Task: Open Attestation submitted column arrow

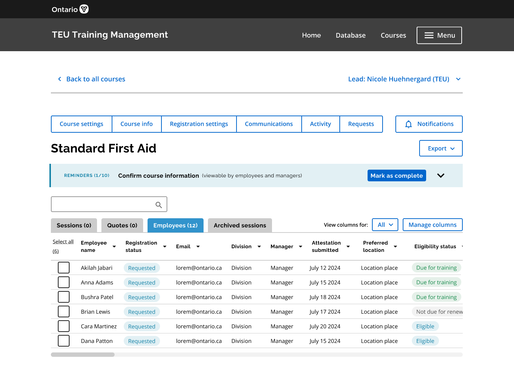Action: [348, 247]
